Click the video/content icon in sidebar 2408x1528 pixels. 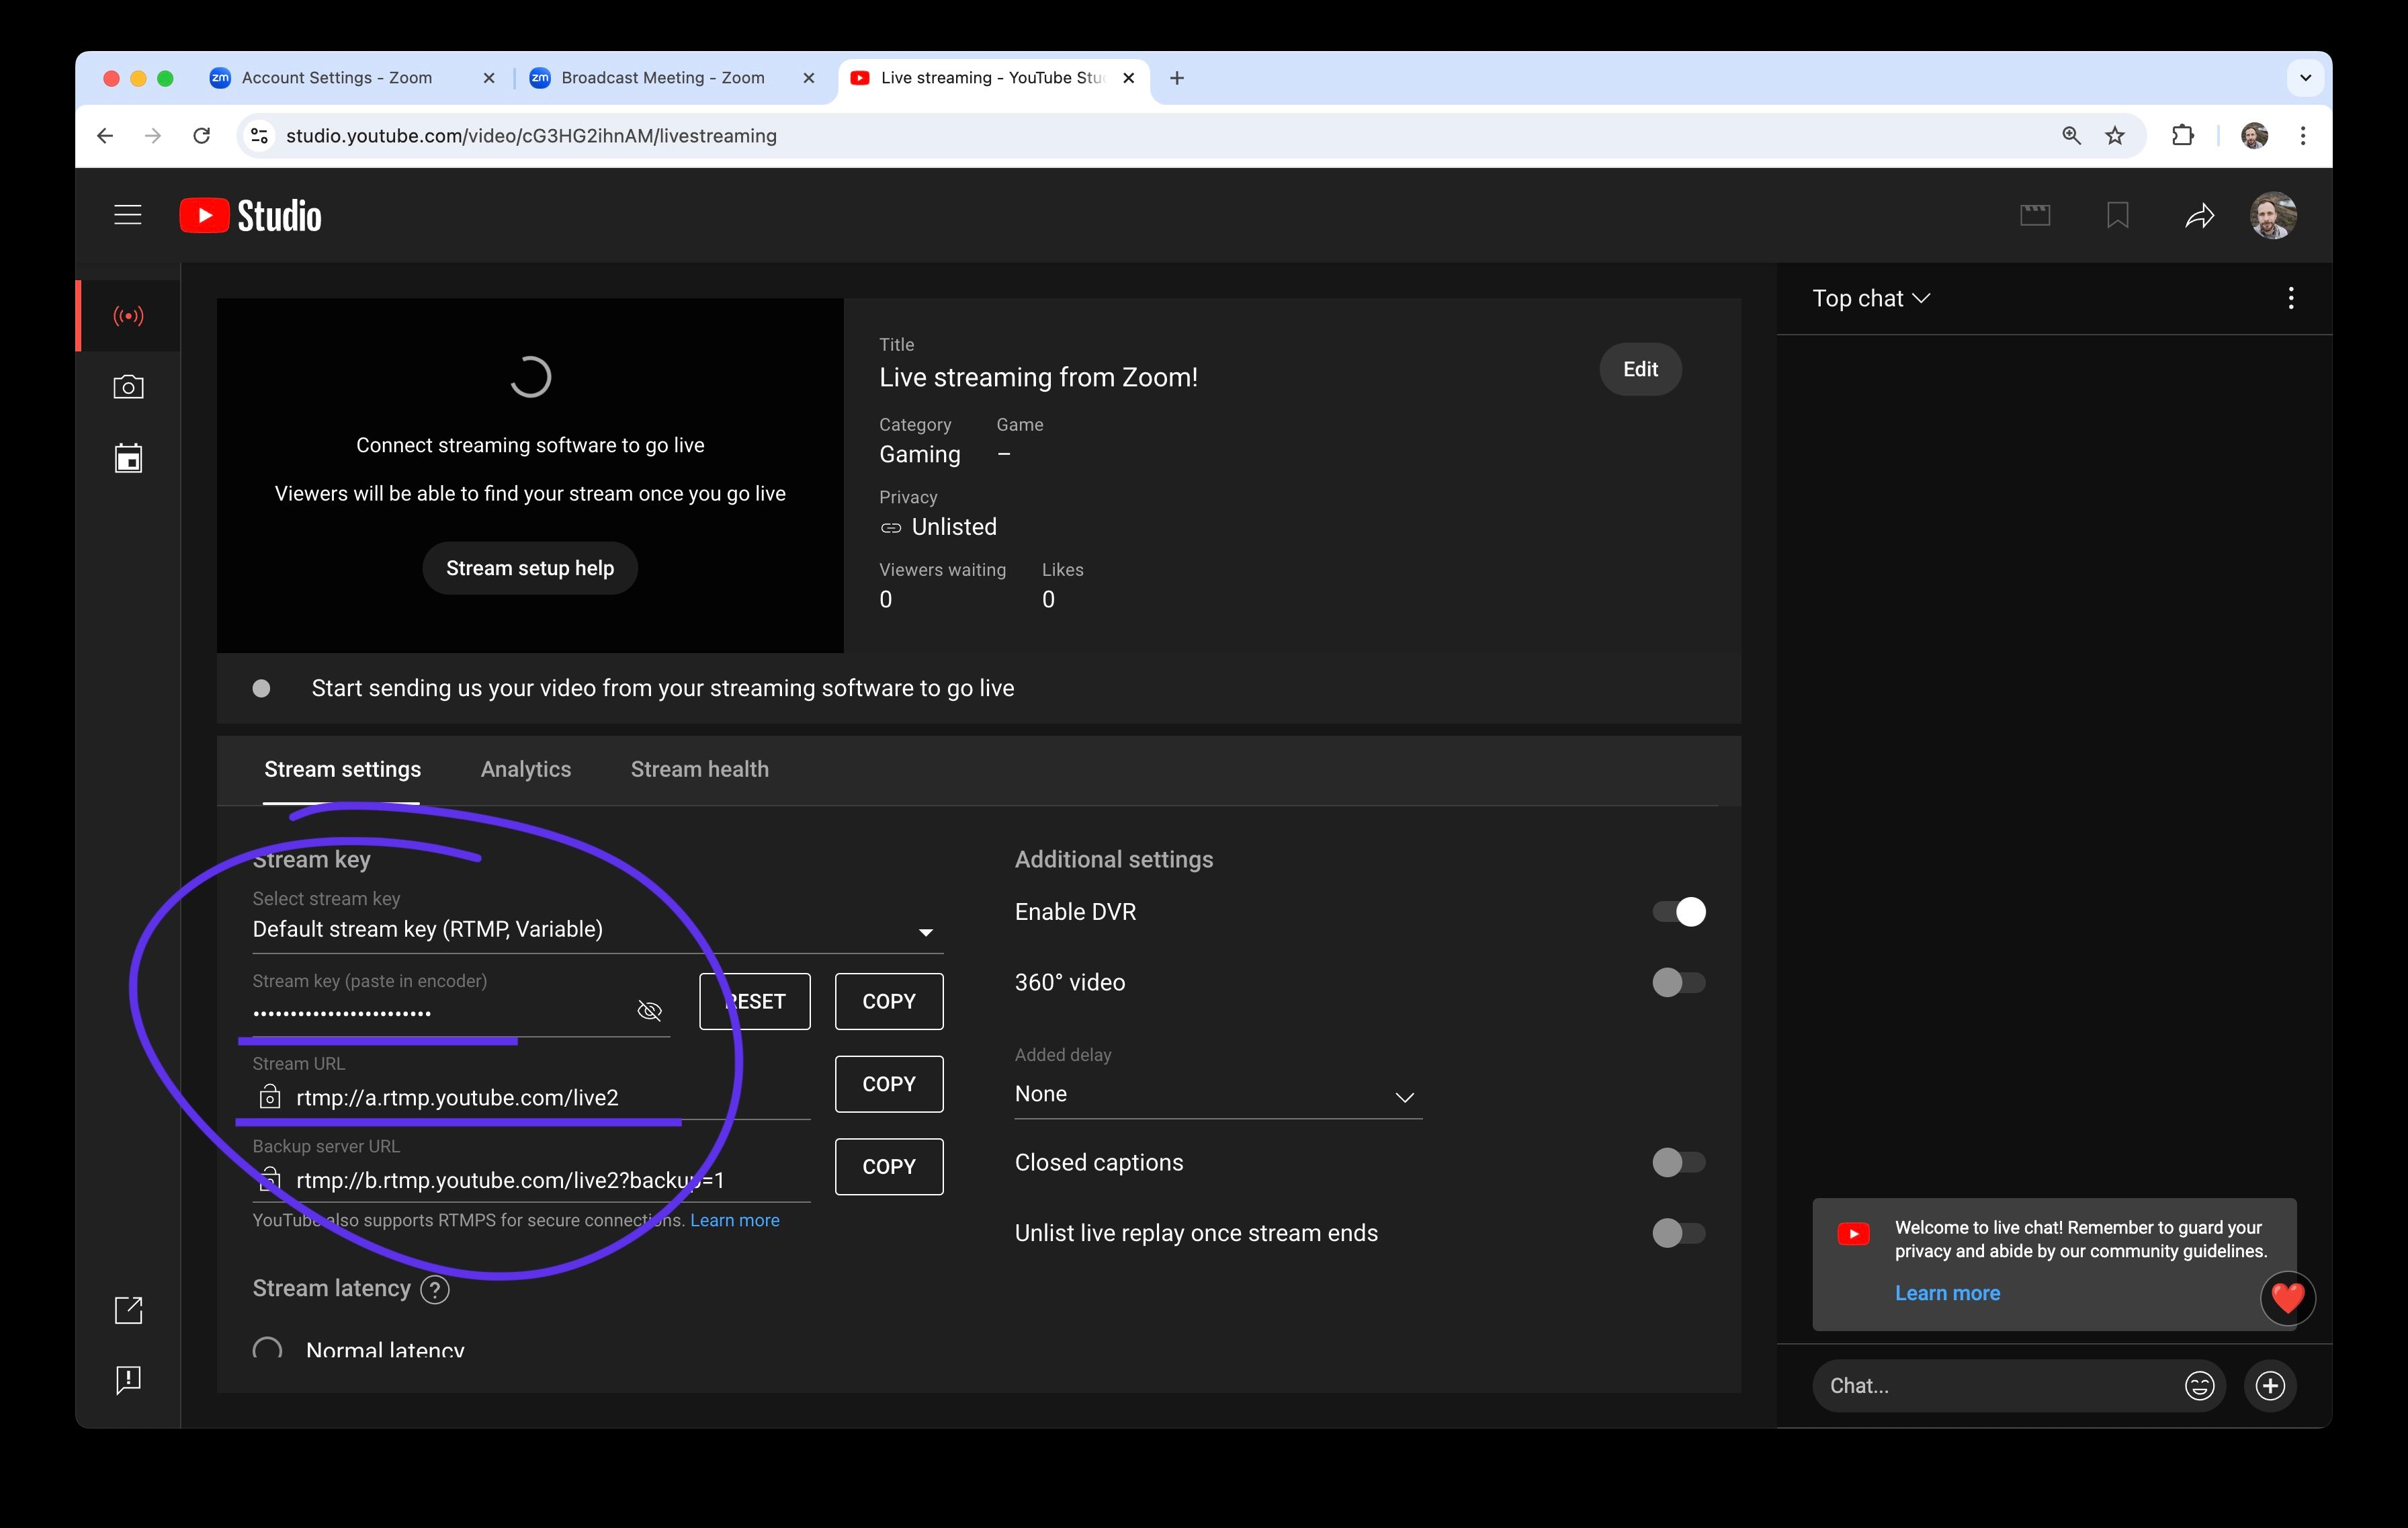coord(128,458)
